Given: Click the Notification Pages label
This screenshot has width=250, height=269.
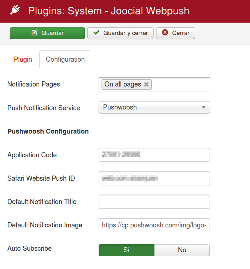Looking at the screenshot, I should pos(34,84).
